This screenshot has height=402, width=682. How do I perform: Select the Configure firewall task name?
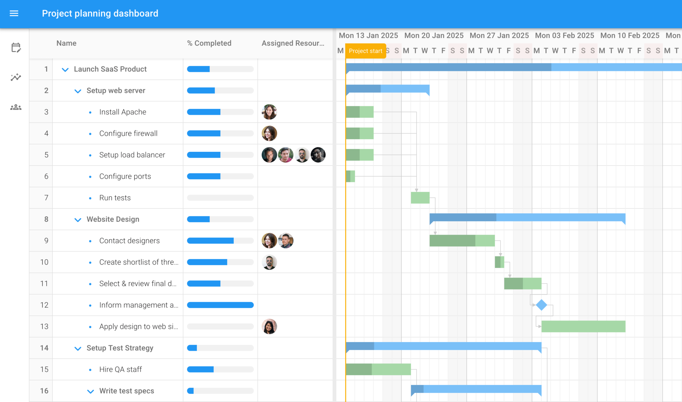tap(128, 133)
